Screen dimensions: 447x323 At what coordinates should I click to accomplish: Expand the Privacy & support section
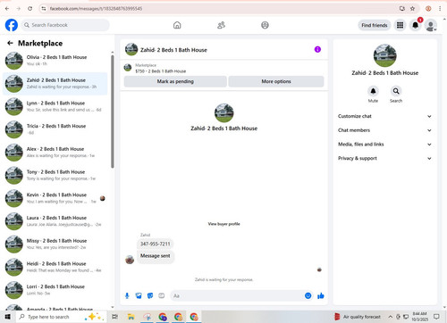pyautogui.click(x=384, y=158)
